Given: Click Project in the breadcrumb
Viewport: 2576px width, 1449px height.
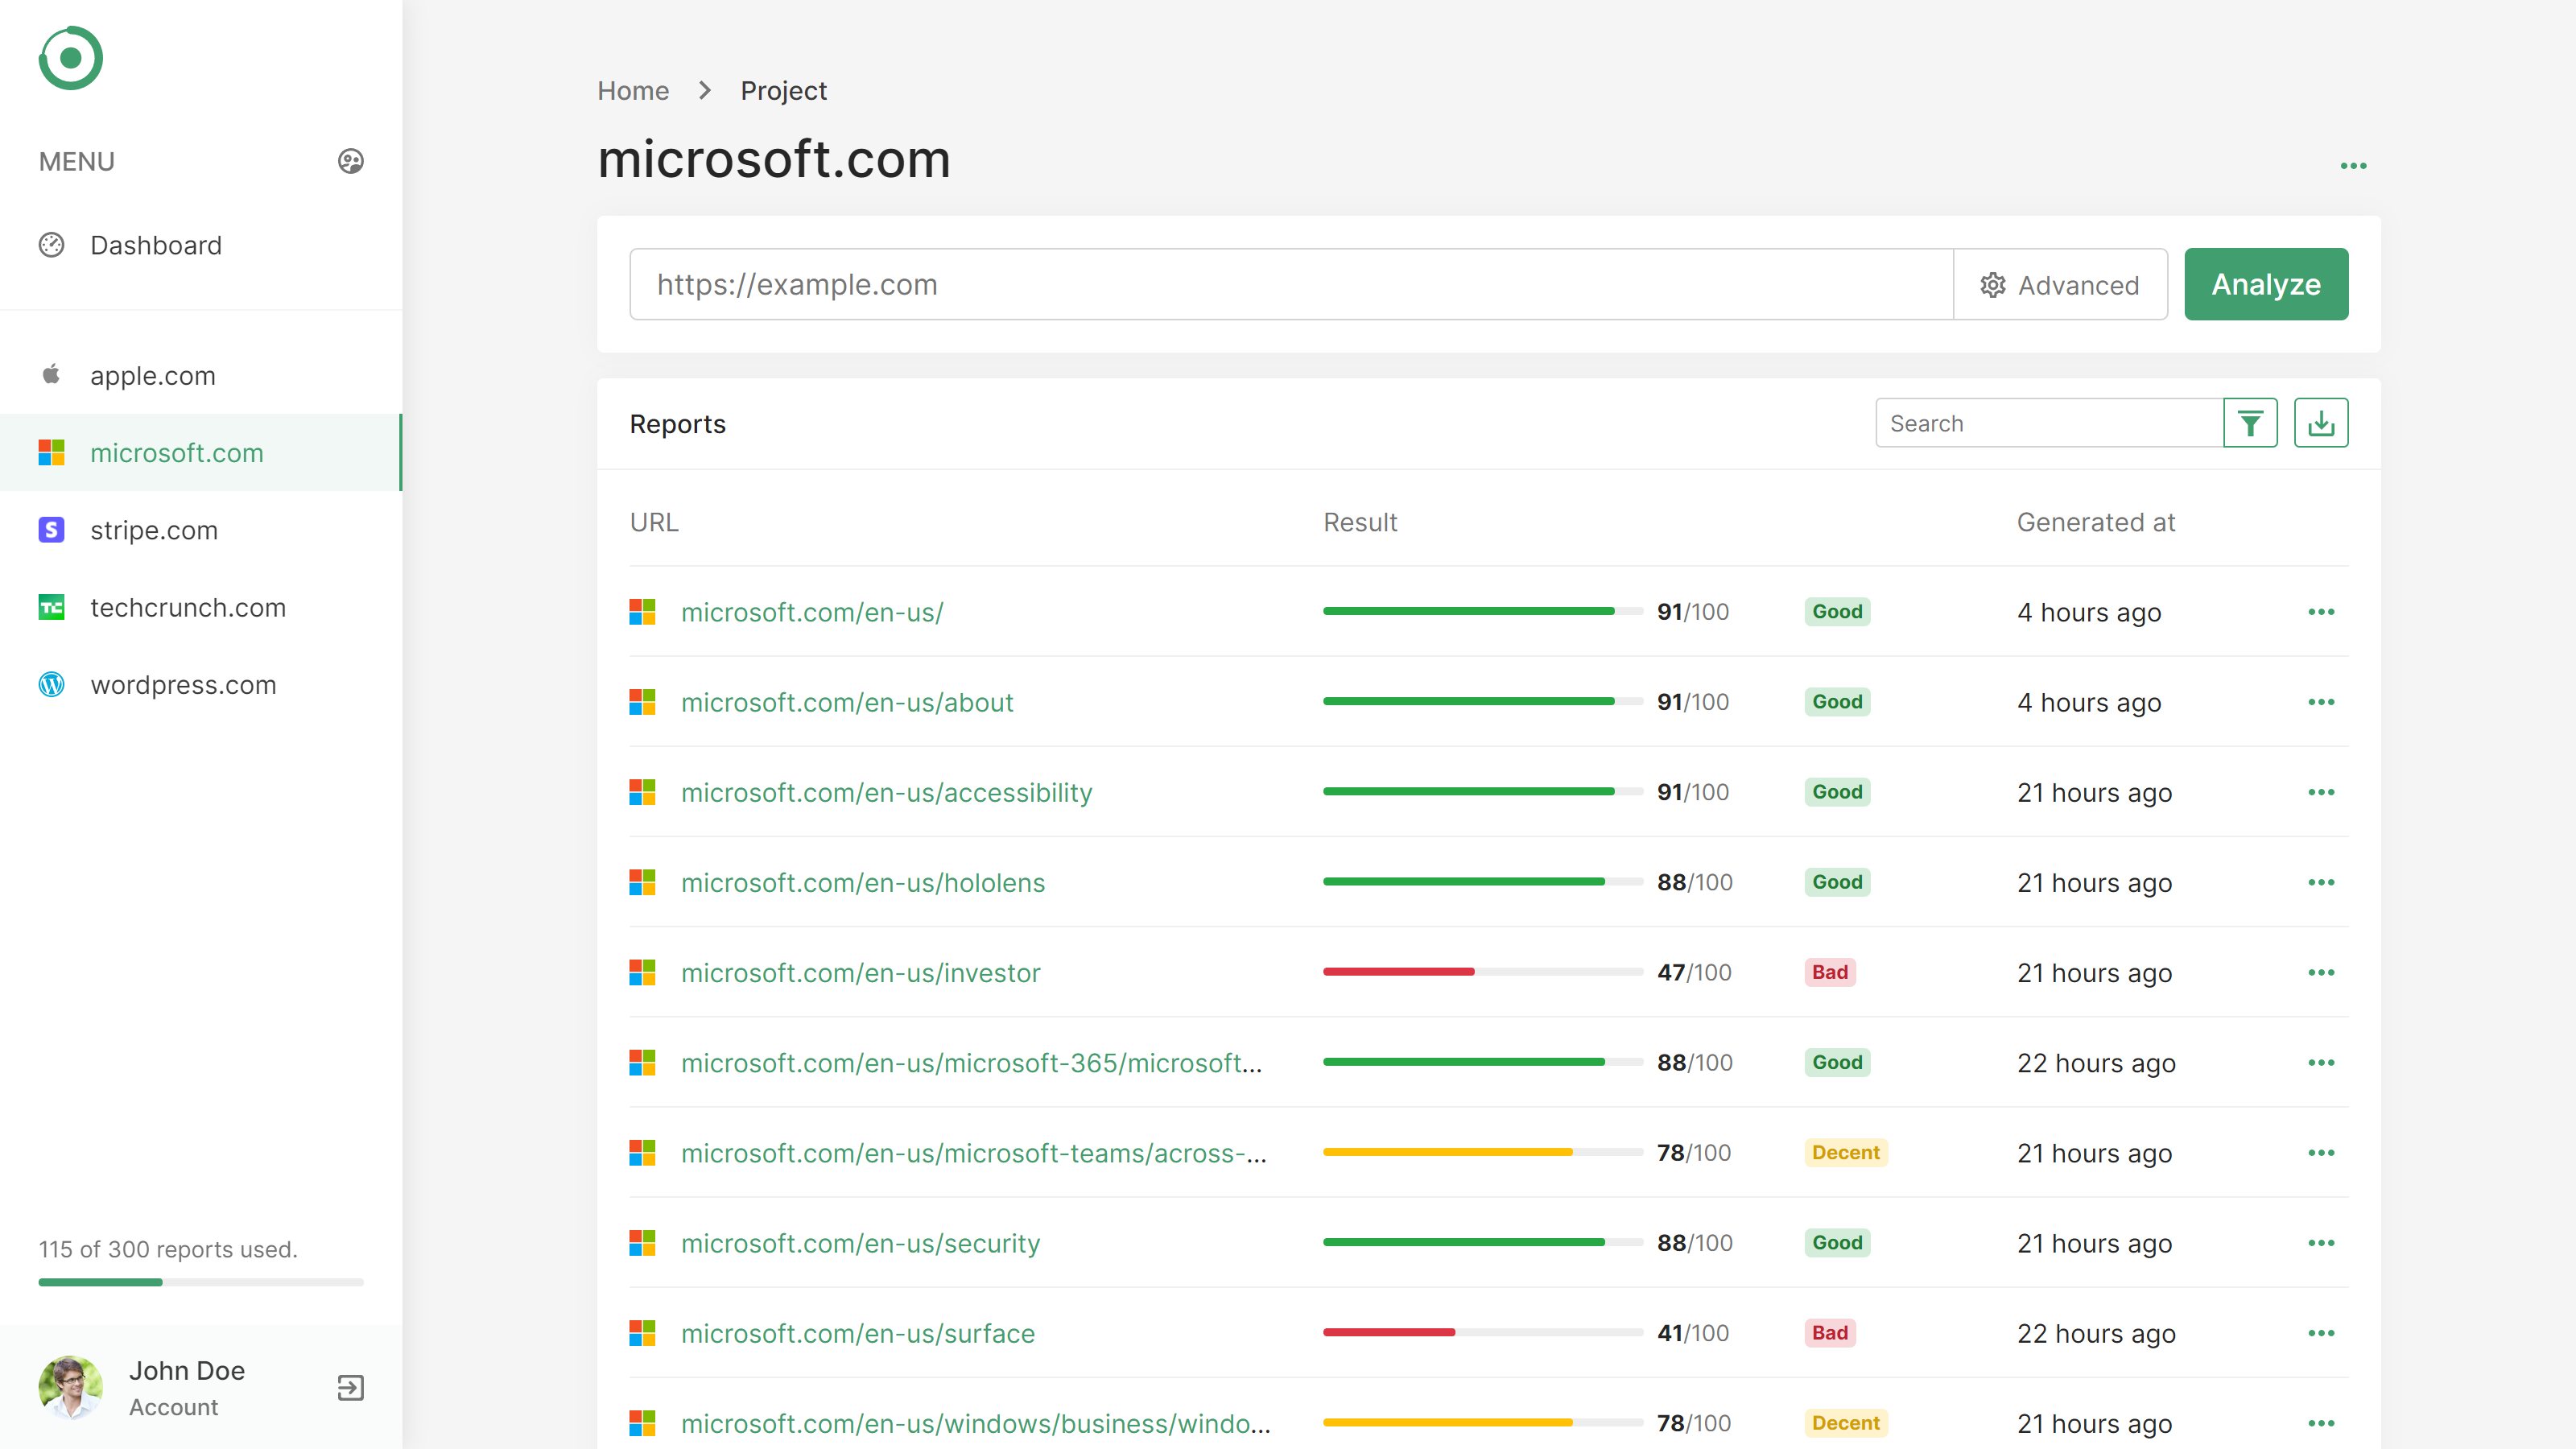Looking at the screenshot, I should (x=783, y=91).
